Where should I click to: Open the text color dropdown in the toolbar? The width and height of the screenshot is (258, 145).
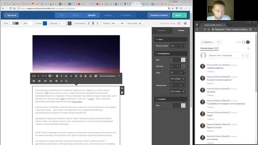51,76
